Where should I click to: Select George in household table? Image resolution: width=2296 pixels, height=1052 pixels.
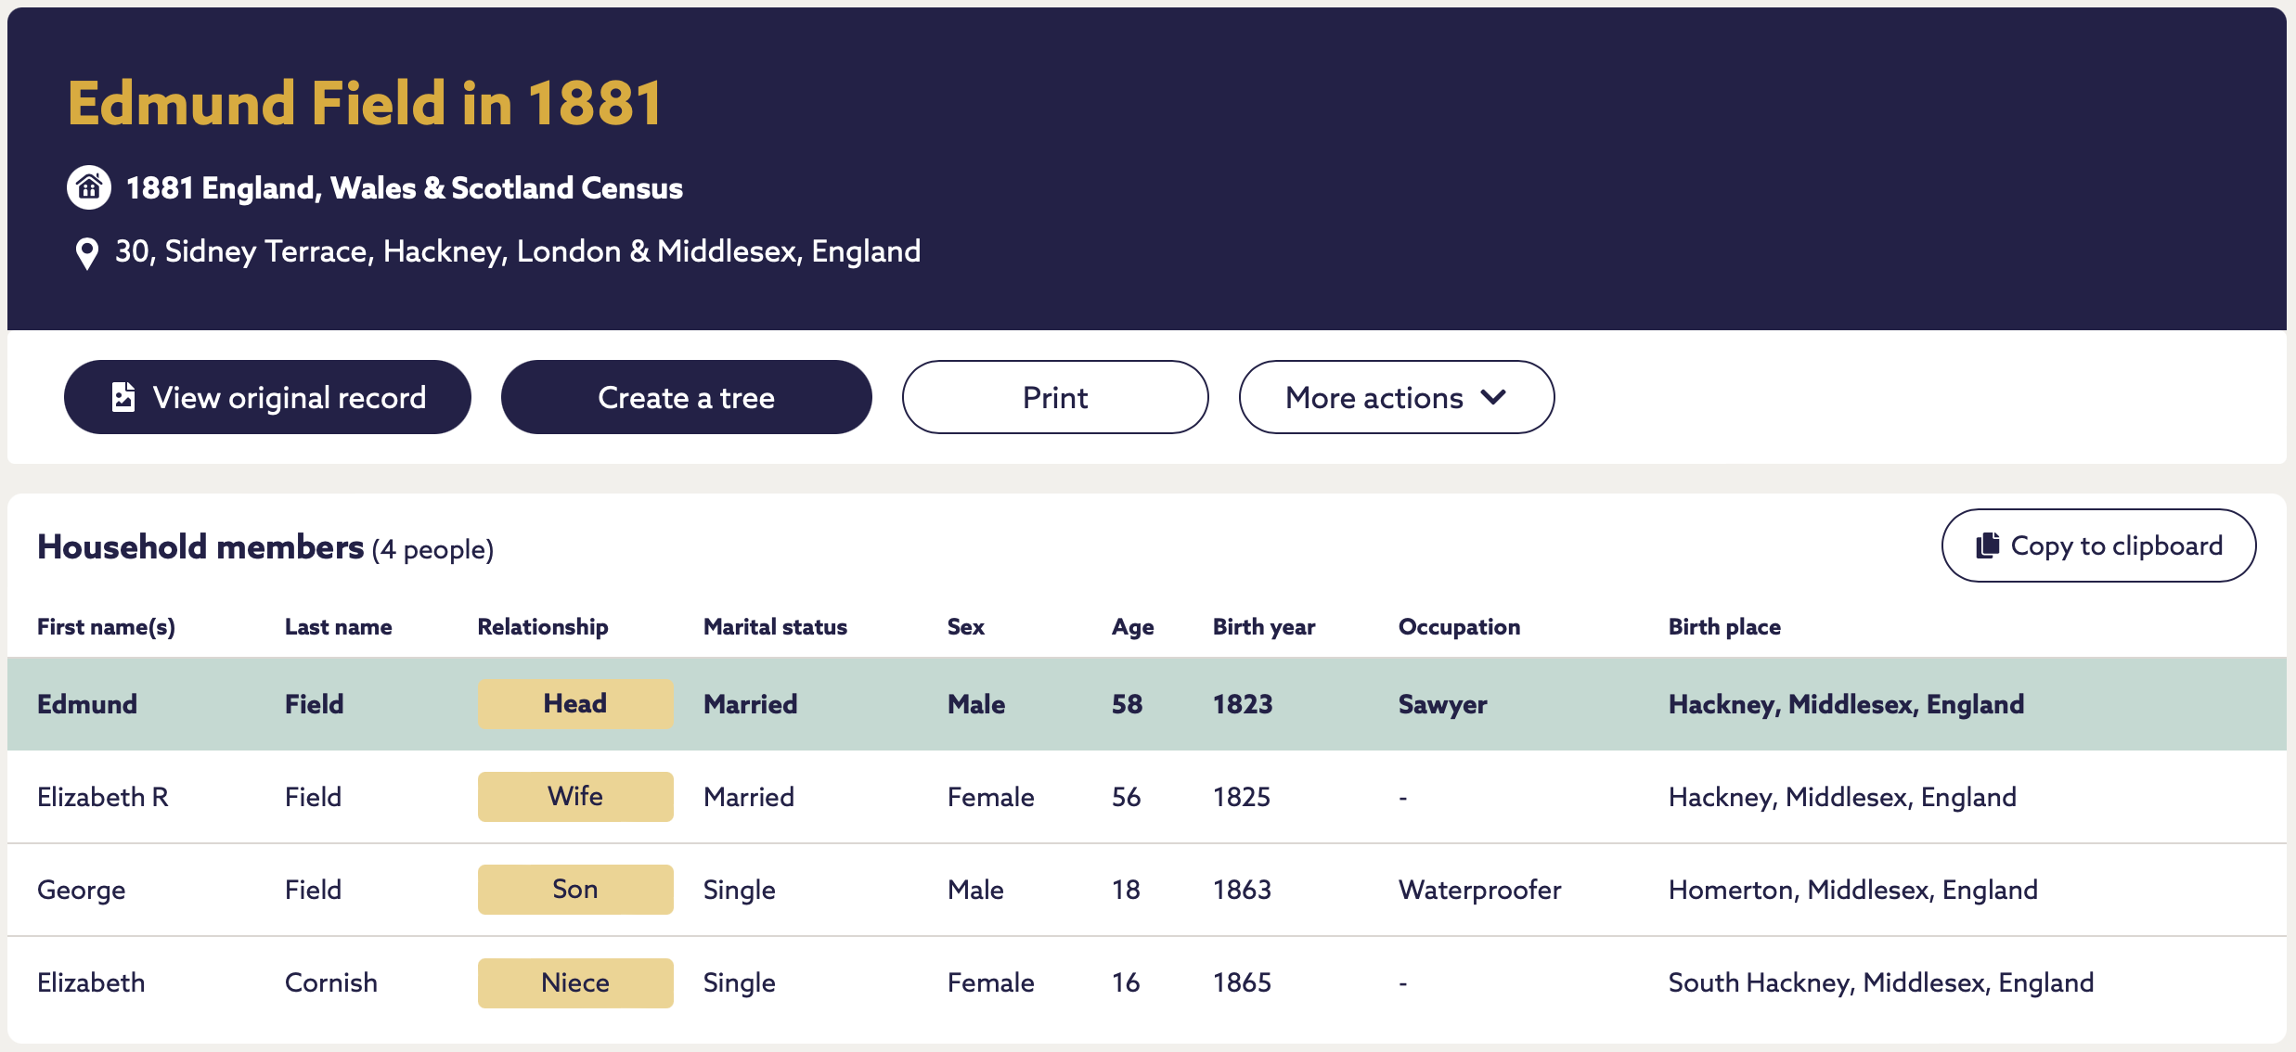click(x=81, y=891)
